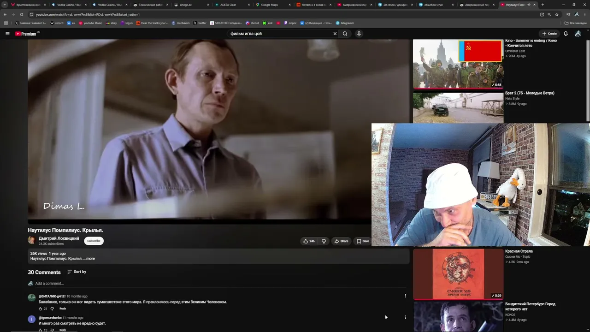The width and height of the screenshot is (590, 332).
Task: Share the video
Action: (342, 241)
